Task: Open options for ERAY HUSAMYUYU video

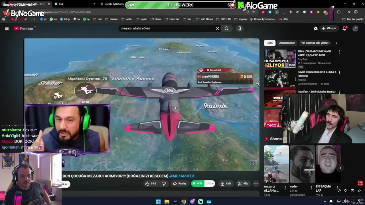Action: [339, 52]
